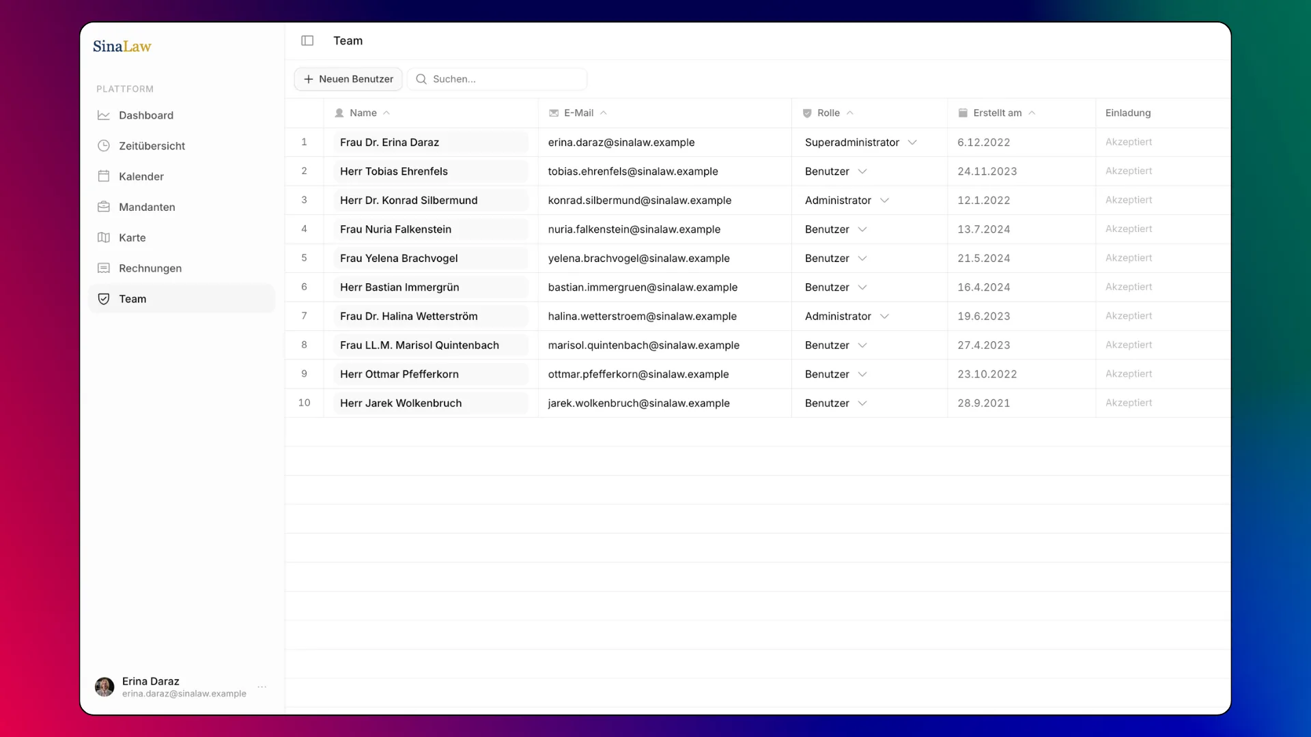Select the name Herr Ottmar Pfefferkorn
The height and width of the screenshot is (737, 1311).
[x=399, y=375]
